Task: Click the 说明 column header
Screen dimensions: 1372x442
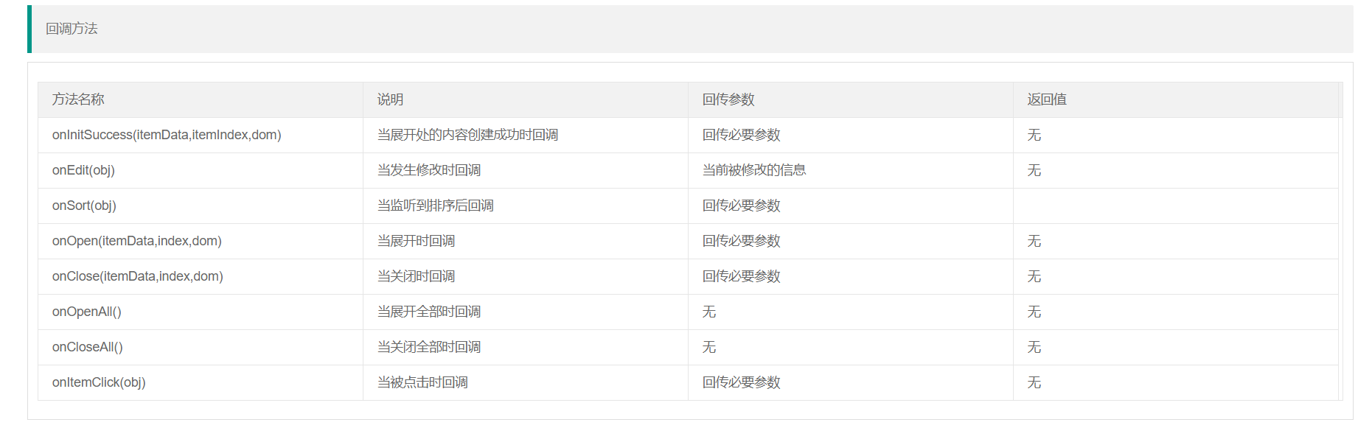Action: point(390,99)
